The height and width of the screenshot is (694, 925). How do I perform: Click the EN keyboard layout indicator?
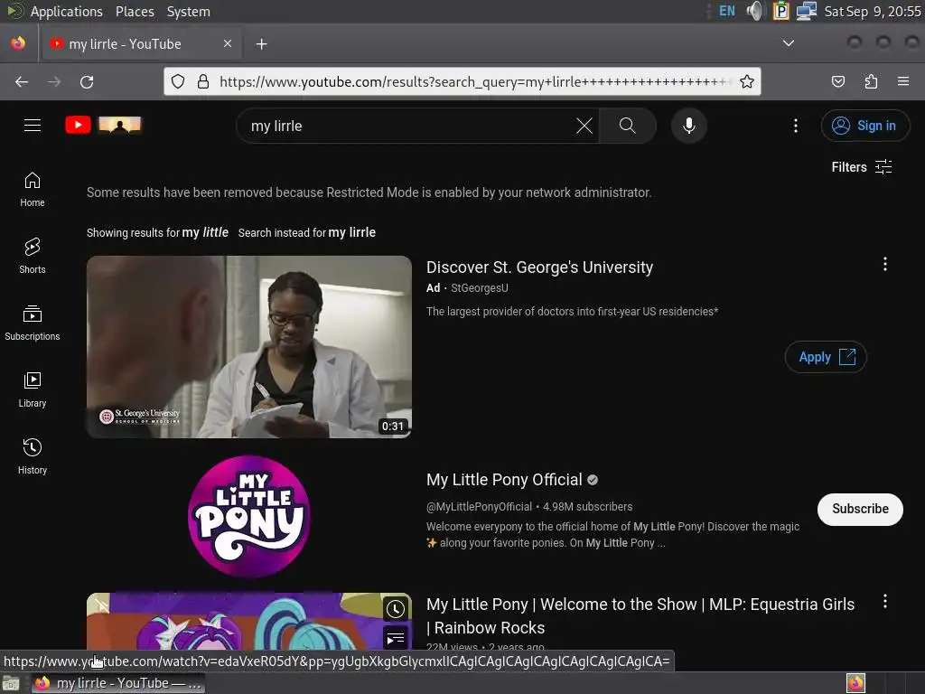tap(727, 11)
